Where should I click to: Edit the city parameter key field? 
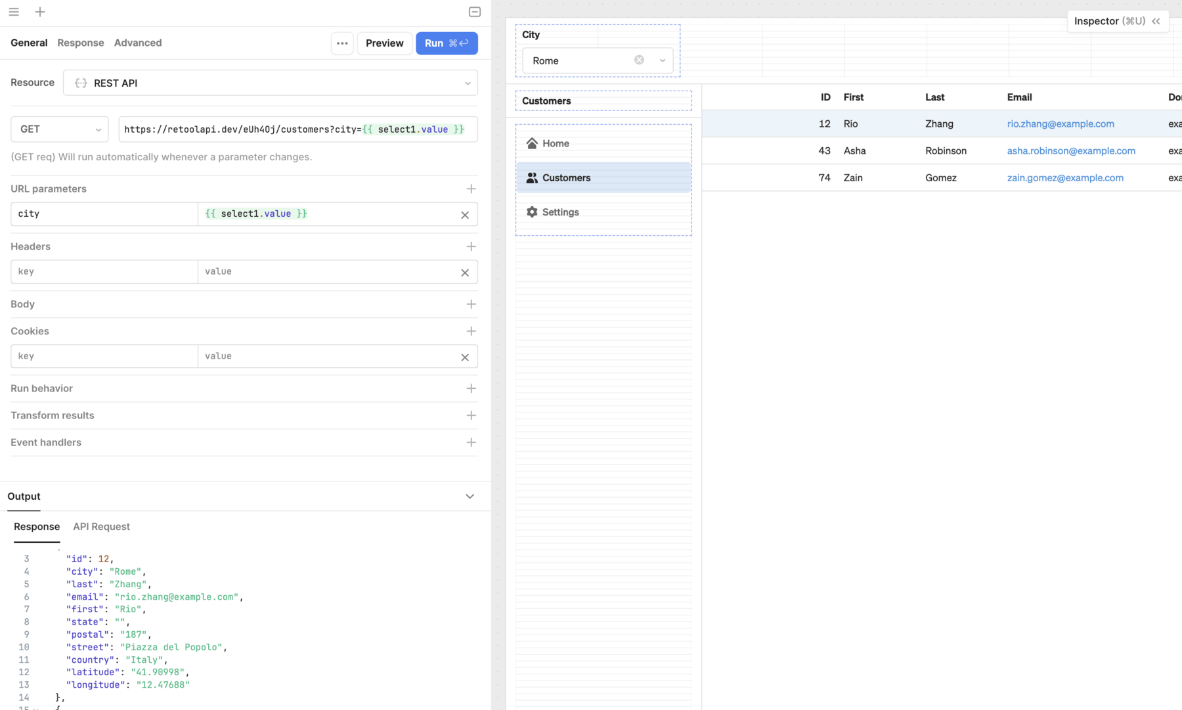[x=104, y=214]
